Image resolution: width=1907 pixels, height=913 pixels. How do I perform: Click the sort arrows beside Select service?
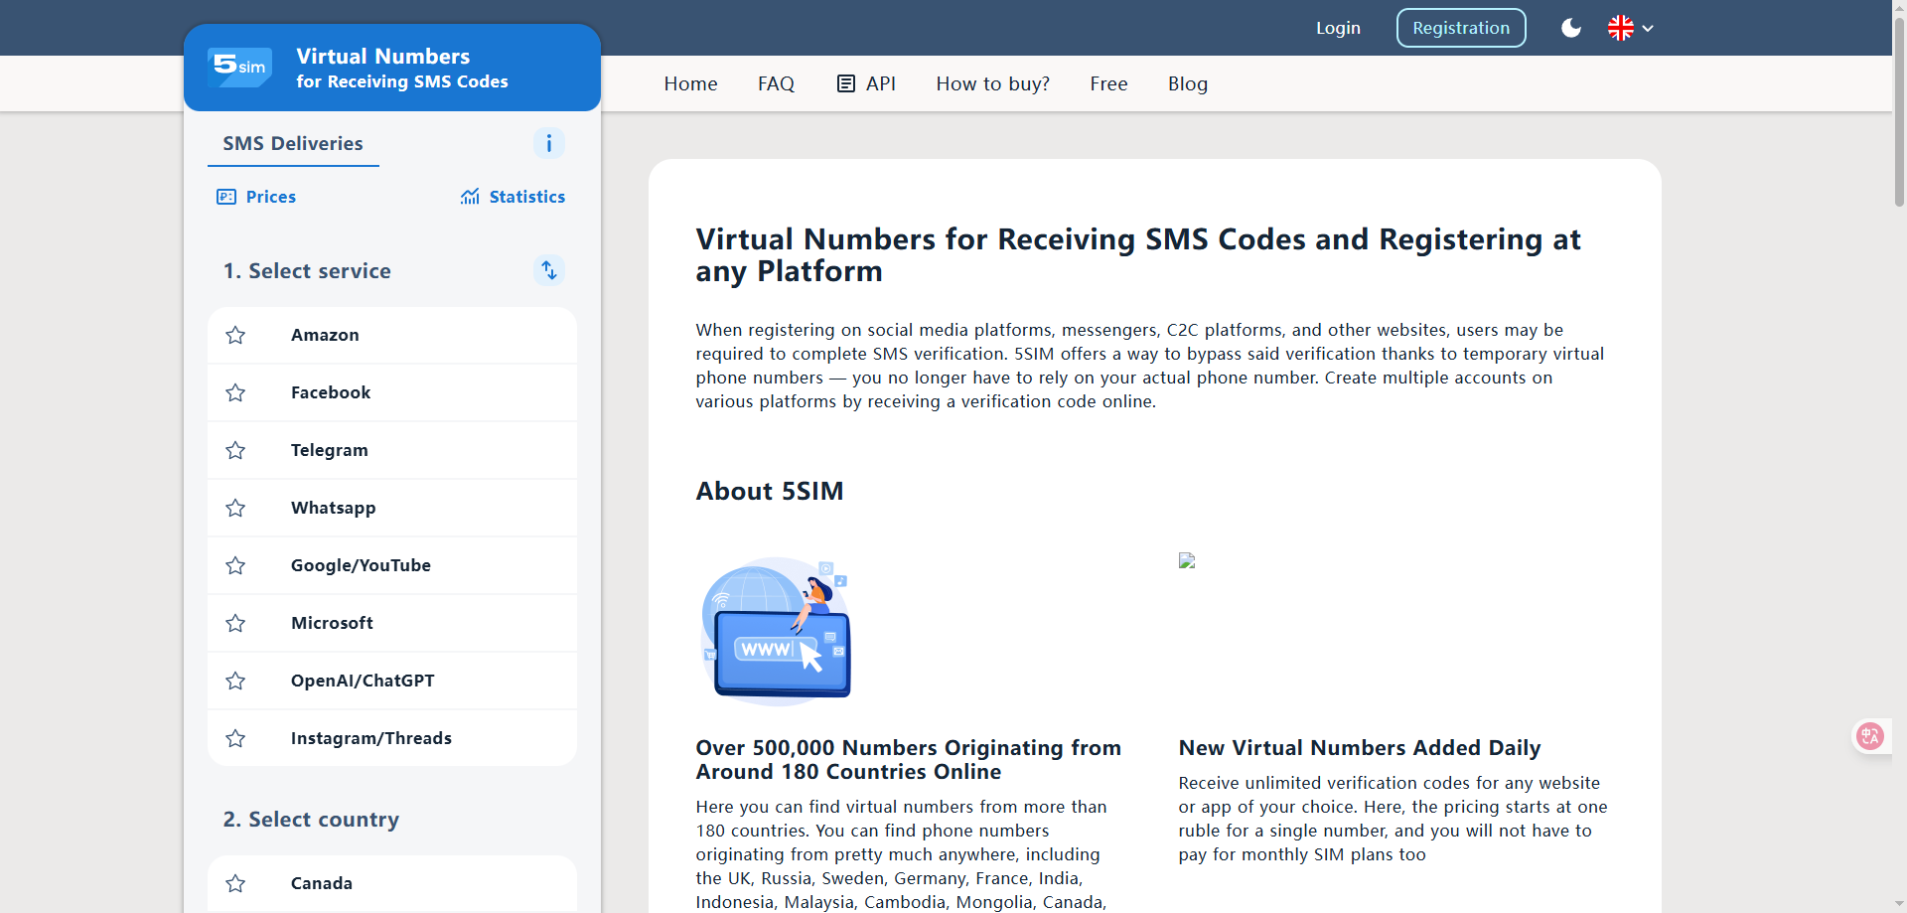point(548,270)
